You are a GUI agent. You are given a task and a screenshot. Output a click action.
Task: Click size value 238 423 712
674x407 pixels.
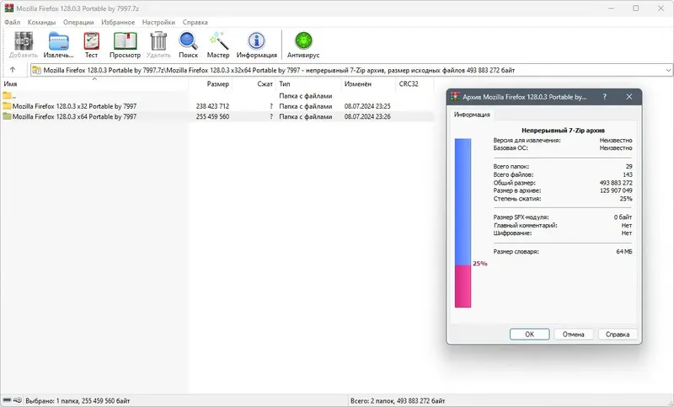(212, 106)
